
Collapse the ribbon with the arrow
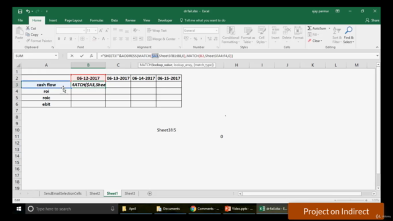coord(377,47)
